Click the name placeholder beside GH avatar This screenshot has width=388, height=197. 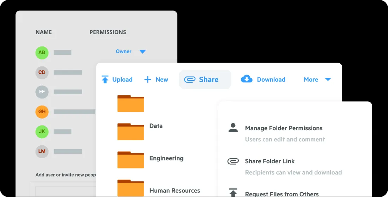[x=74, y=112]
